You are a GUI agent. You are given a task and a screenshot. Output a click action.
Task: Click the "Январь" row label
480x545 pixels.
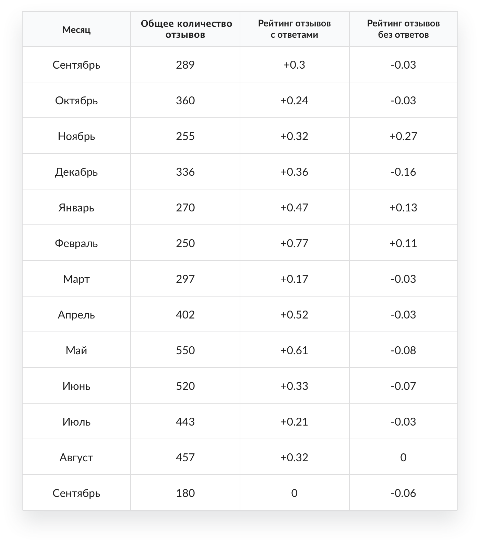[x=76, y=208]
